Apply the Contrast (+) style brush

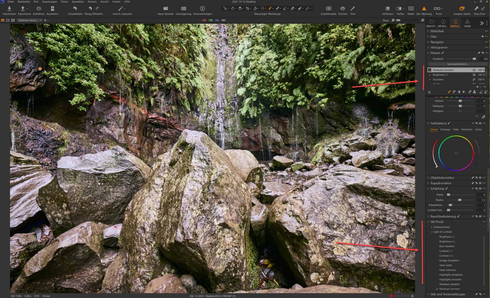446,256
